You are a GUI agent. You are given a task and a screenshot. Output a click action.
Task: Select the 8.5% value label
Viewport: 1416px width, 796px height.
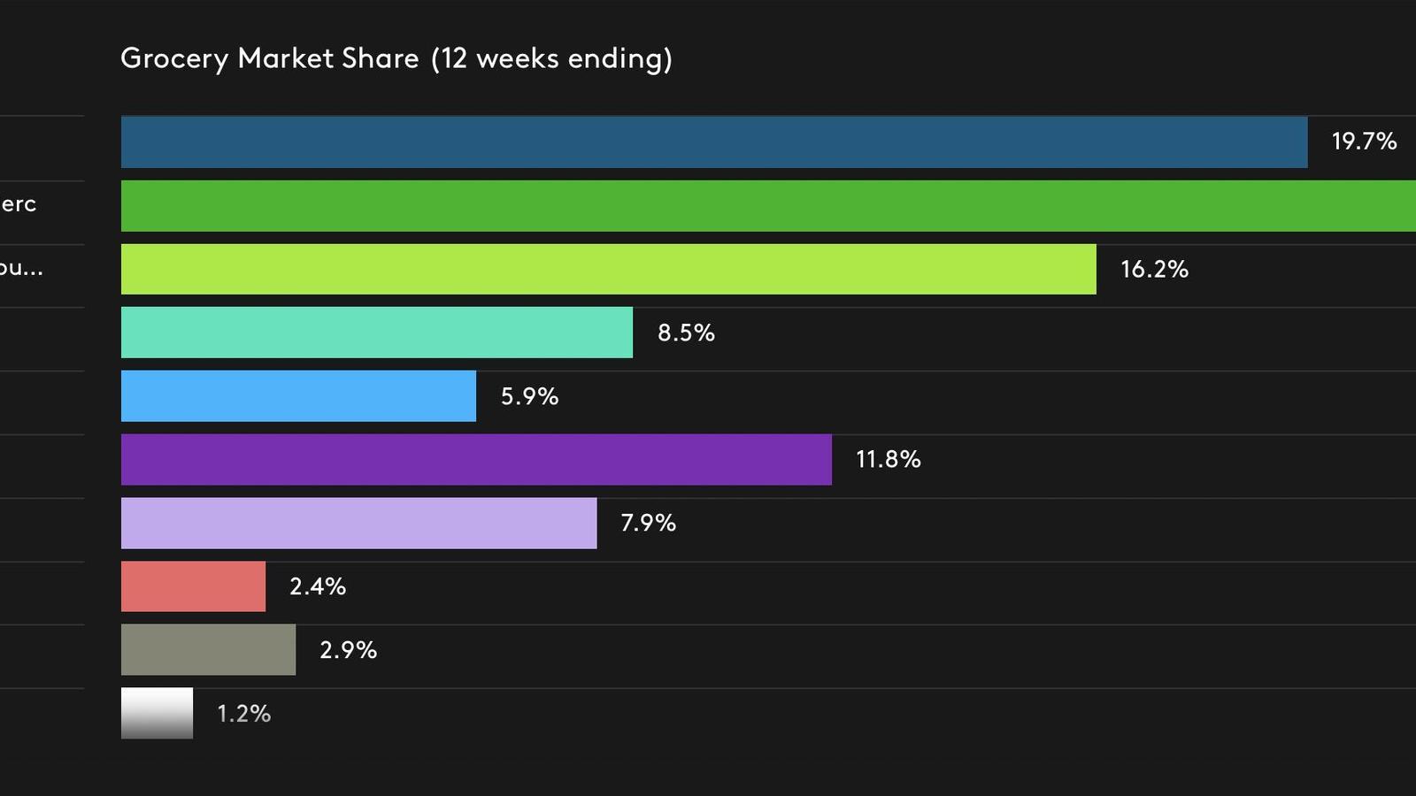[686, 333]
